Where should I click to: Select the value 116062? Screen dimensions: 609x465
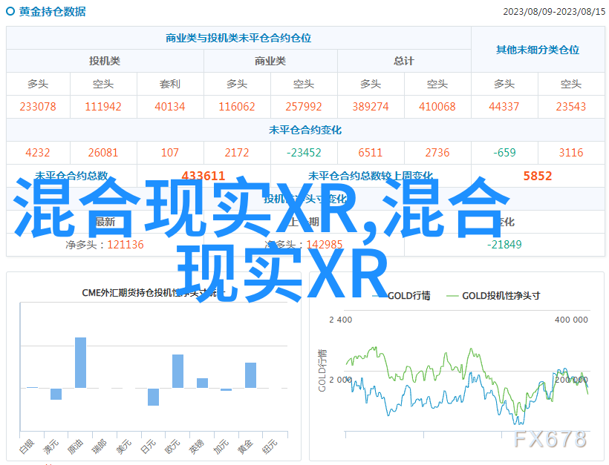pyautogui.click(x=236, y=107)
